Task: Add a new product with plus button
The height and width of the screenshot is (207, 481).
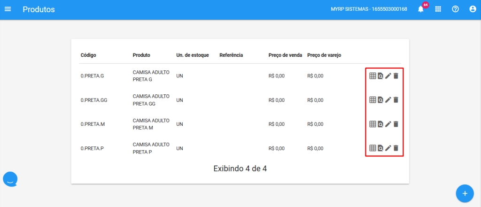Action: point(465,193)
